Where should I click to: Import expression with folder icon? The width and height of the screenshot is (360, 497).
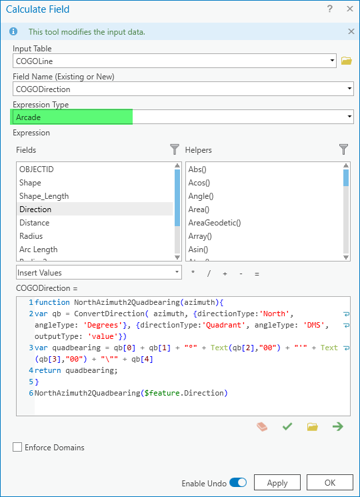(312, 427)
